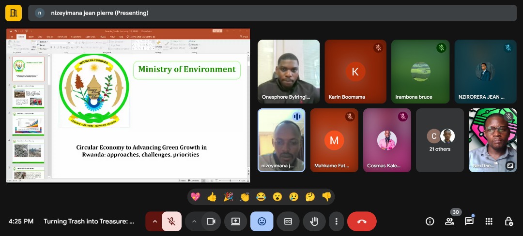523x236 pixels.
Task: Click the Ministry of Environment title box
Action: 187,70
